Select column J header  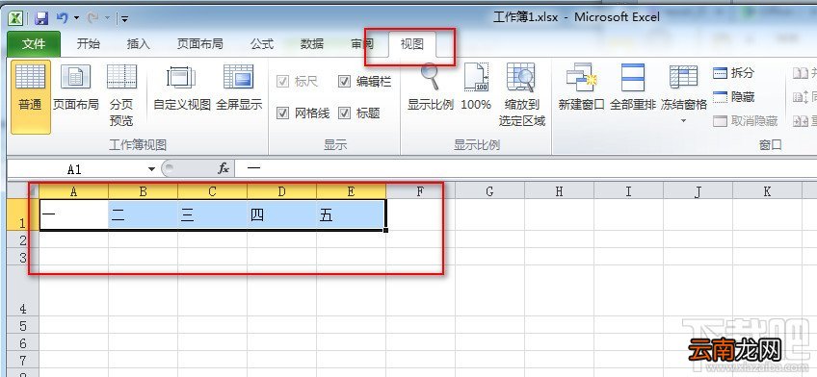tap(698, 191)
